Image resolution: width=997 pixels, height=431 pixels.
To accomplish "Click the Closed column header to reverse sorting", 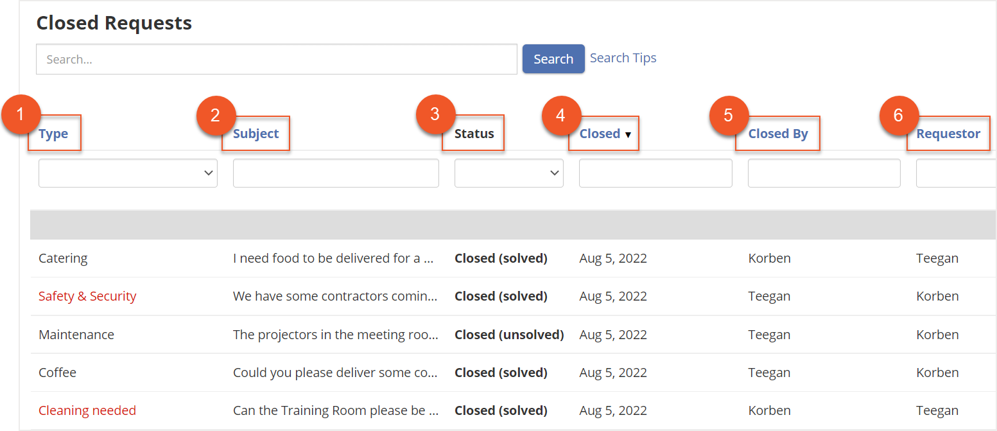I will pyautogui.click(x=599, y=134).
